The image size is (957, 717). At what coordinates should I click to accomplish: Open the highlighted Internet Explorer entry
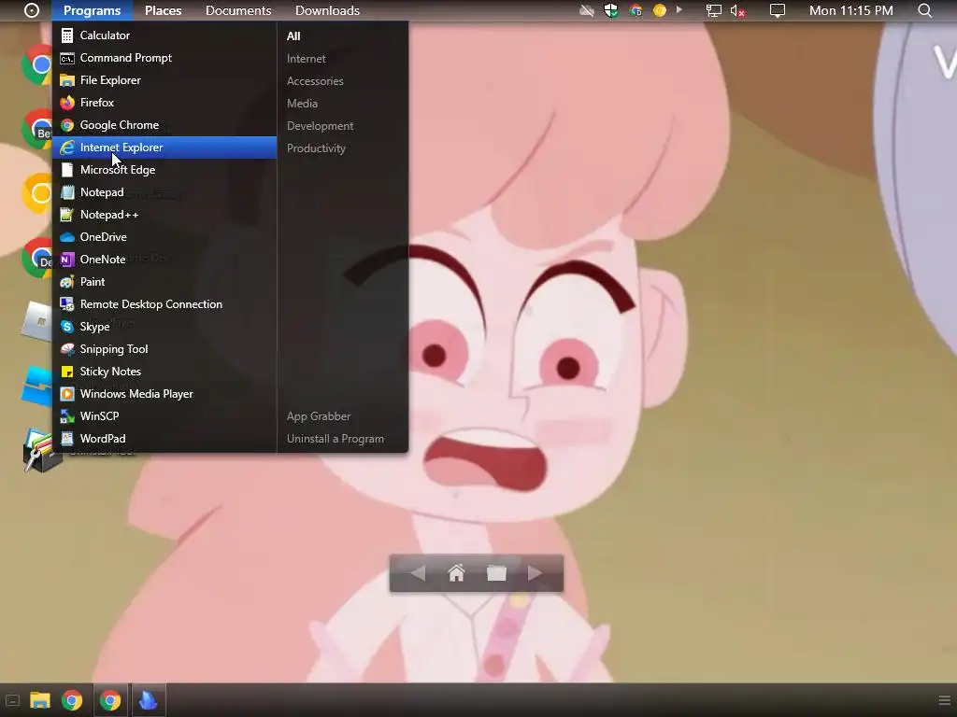click(164, 148)
